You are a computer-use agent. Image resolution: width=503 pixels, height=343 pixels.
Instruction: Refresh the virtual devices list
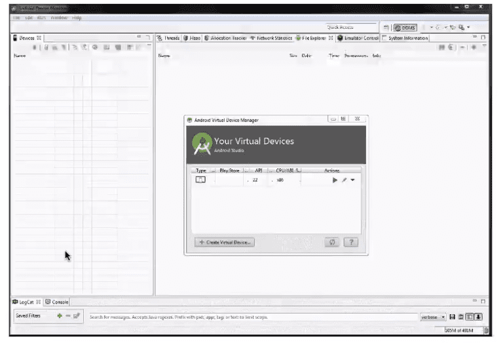tap(333, 242)
